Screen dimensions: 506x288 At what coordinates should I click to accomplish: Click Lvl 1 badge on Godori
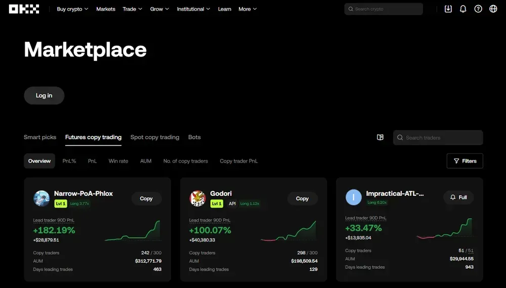click(x=217, y=203)
